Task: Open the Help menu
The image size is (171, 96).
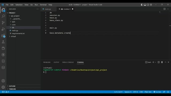Action: (50, 5)
